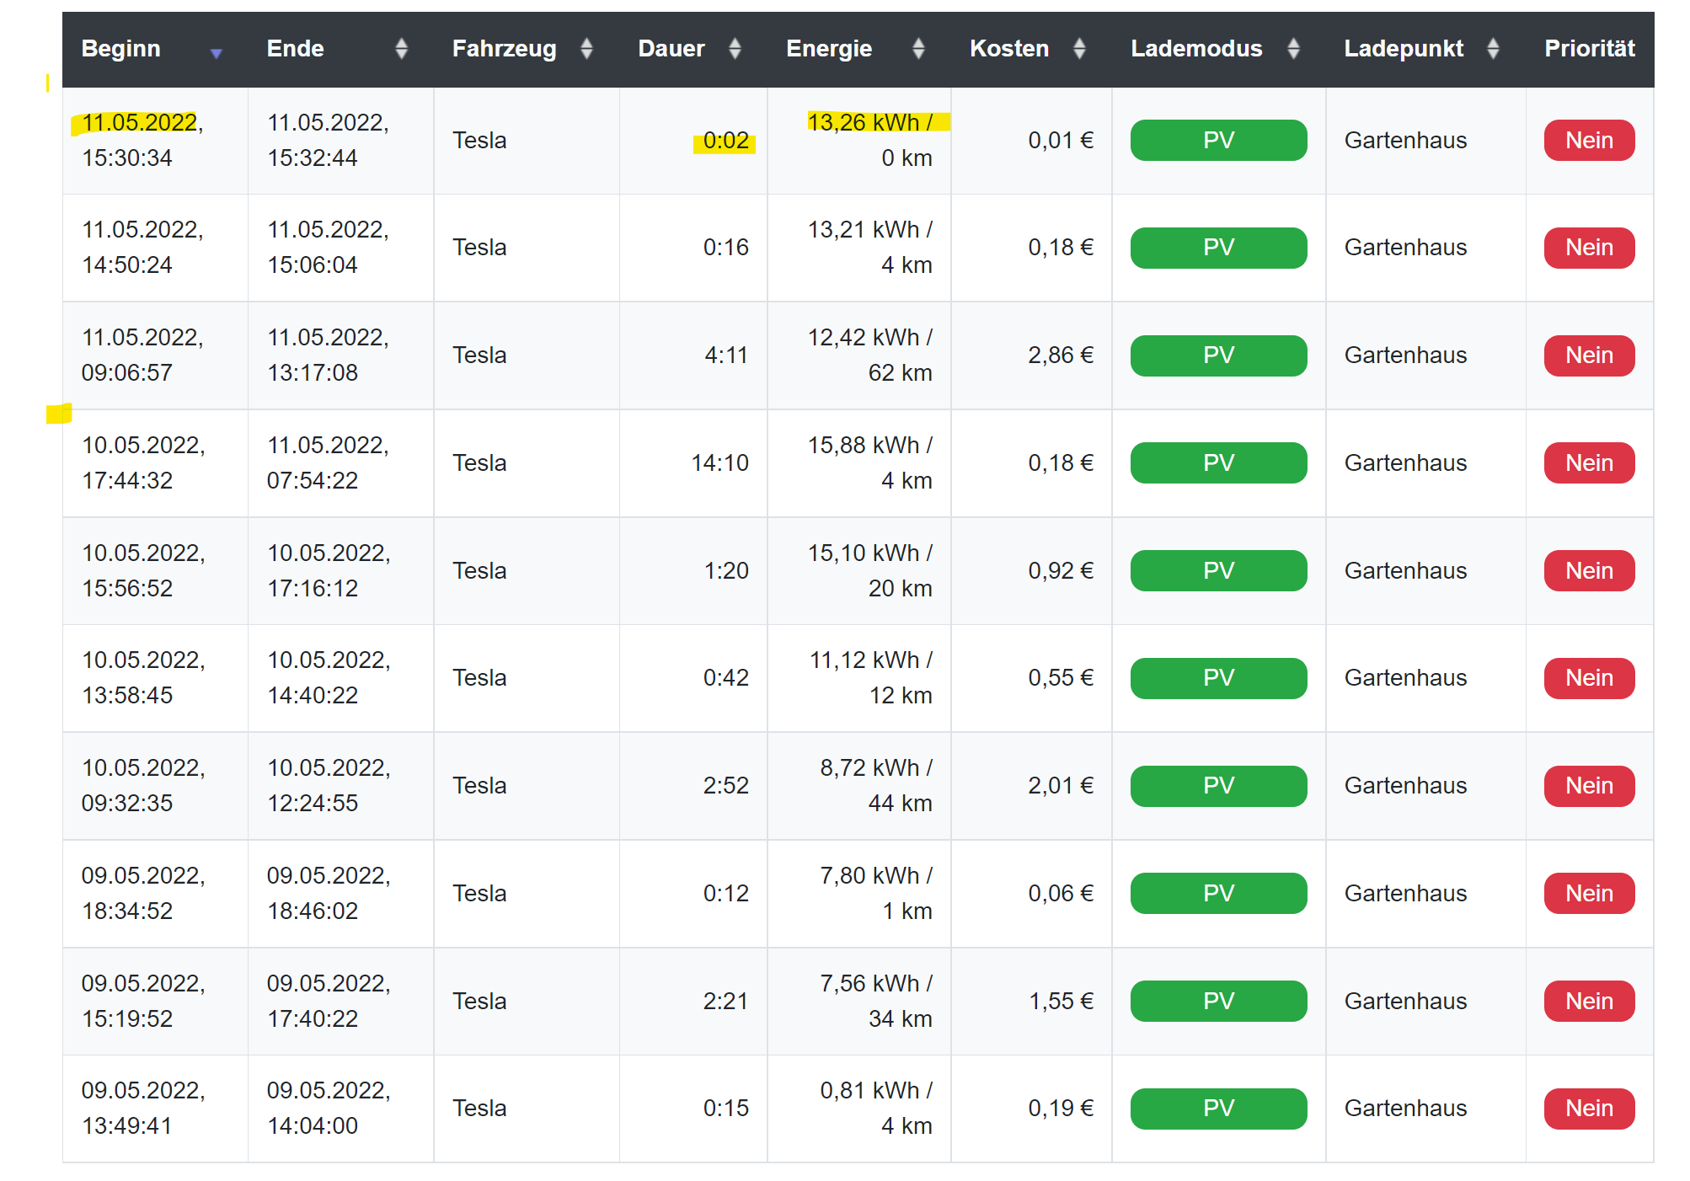Click the Priorität column header
1690x1181 pixels.
tap(1589, 49)
